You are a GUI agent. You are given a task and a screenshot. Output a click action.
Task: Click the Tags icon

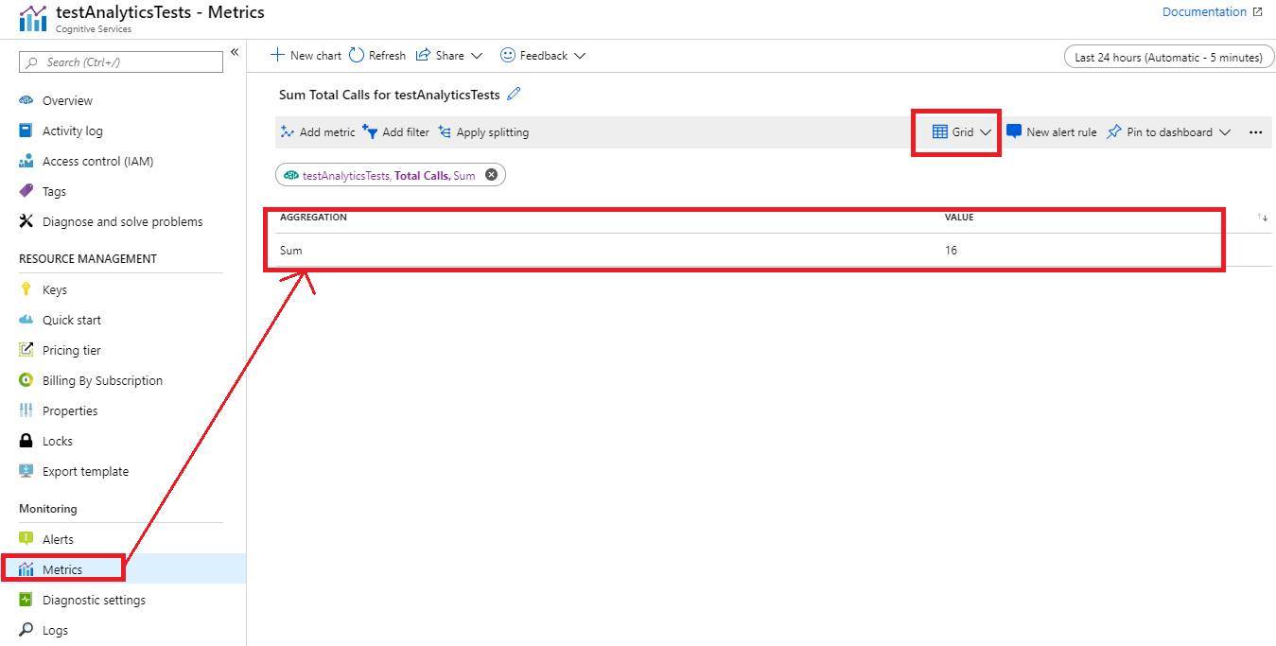pos(26,191)
